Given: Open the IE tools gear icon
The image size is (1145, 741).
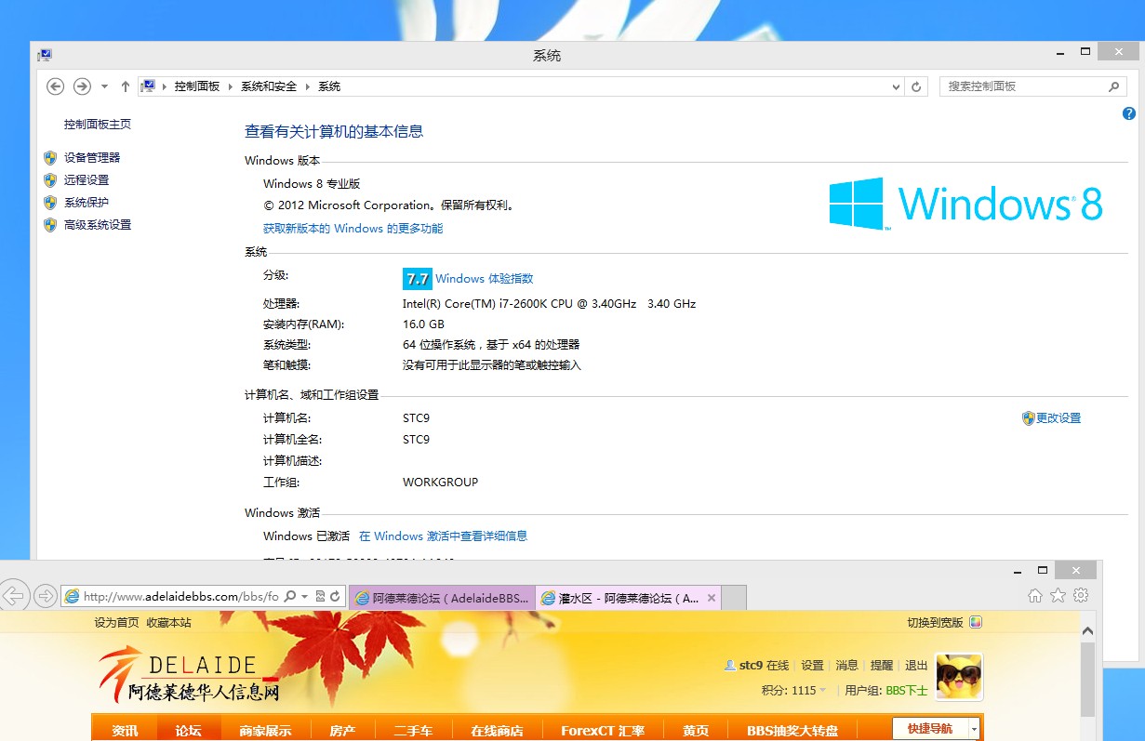Looking at the screenshot, I should point(1081,595).
